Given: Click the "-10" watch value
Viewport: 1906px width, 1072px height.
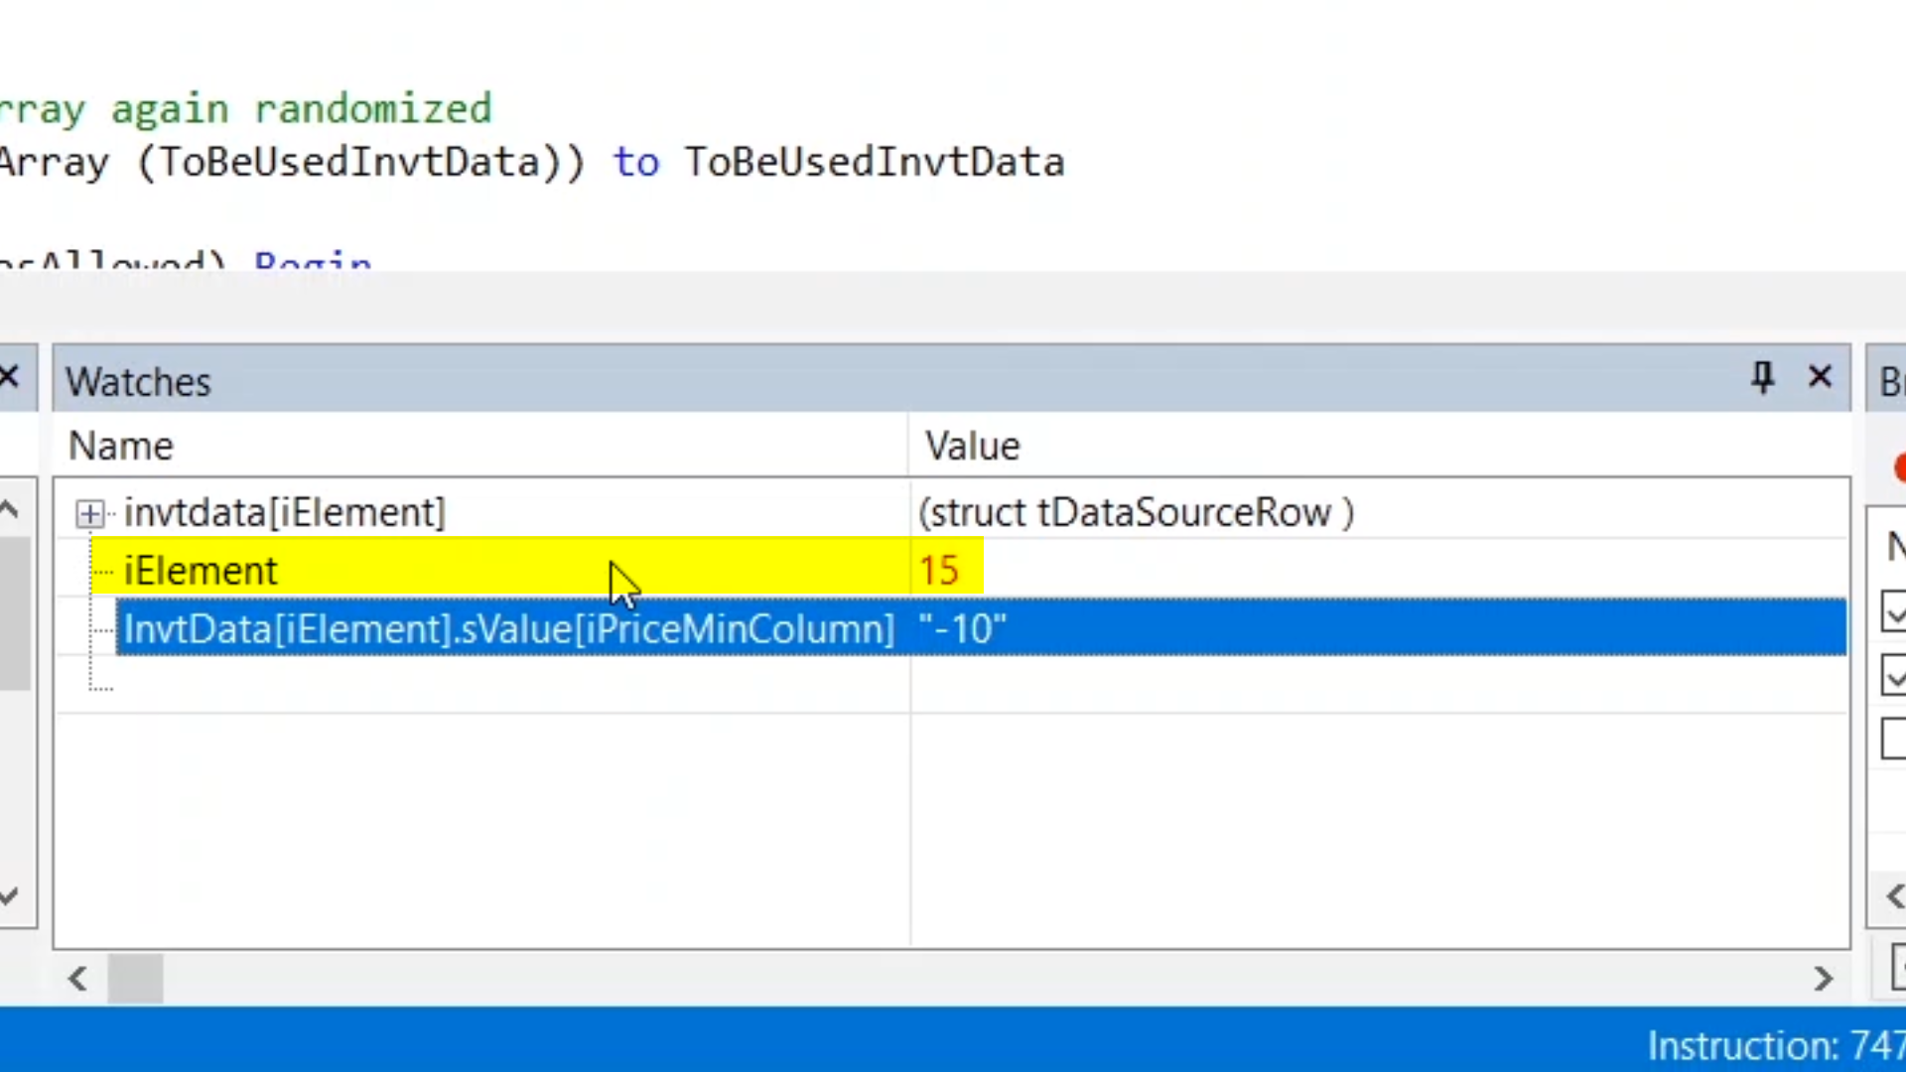Looking at the screenshot, I should click(x=962, y=629).
